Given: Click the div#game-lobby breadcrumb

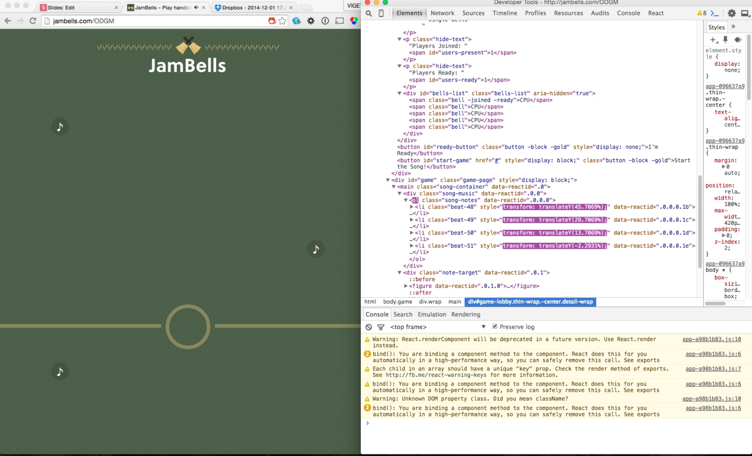Looking at the screenshot, I should point(530,302).
